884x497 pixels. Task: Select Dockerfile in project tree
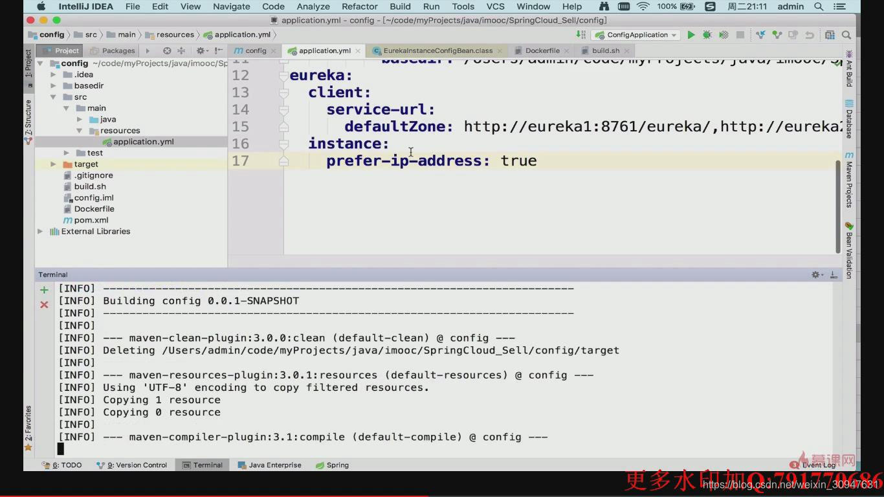tap(94, 209)
